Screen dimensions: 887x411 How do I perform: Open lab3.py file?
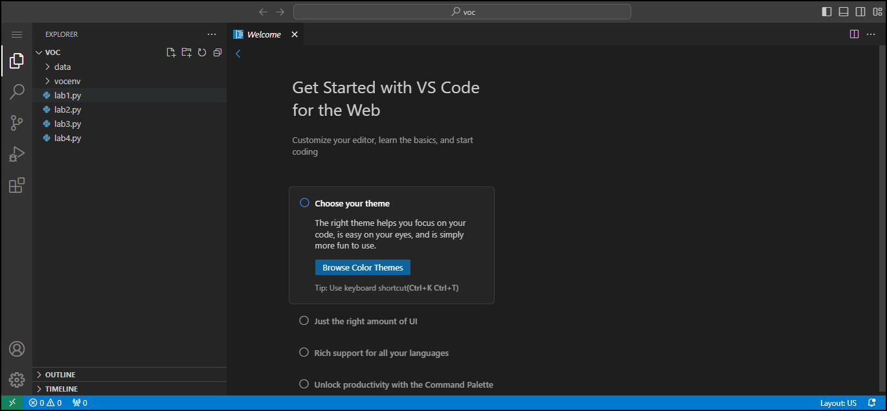[x=129, y=124]
